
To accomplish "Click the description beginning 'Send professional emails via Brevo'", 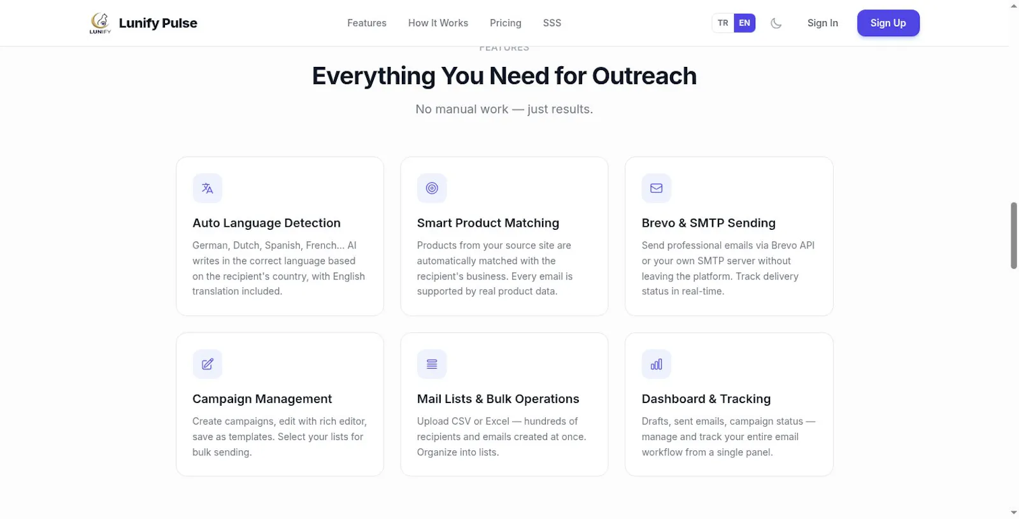I will pyautogui.click(x=728, y=268).
